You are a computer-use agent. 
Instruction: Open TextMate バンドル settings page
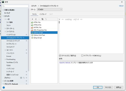point(12,62)
